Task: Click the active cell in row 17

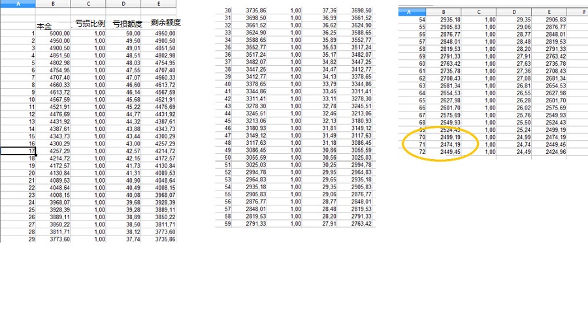Action: (18, 151)
